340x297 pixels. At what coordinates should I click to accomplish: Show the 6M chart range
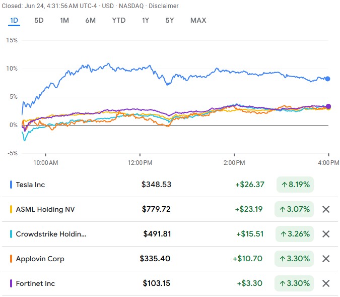click(91, 20)
